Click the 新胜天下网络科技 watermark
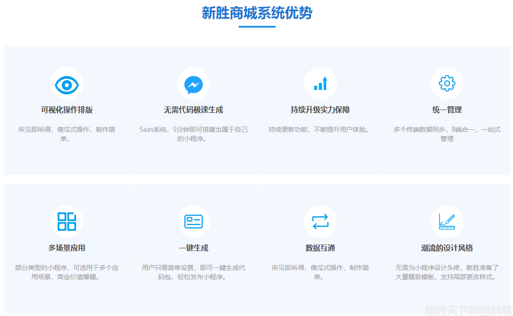Screen dimensions: 513x316 coord(468,310)
